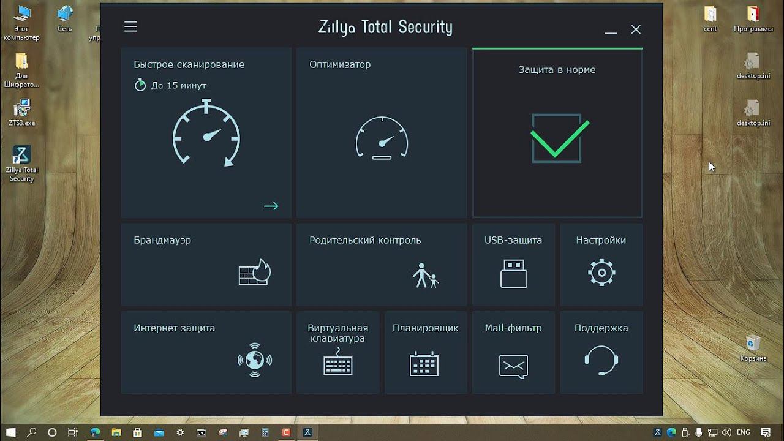Open the Microsoft Store taskbar icon
The image size is (784, 441).
pyautogui.click(x=136, y=432)
